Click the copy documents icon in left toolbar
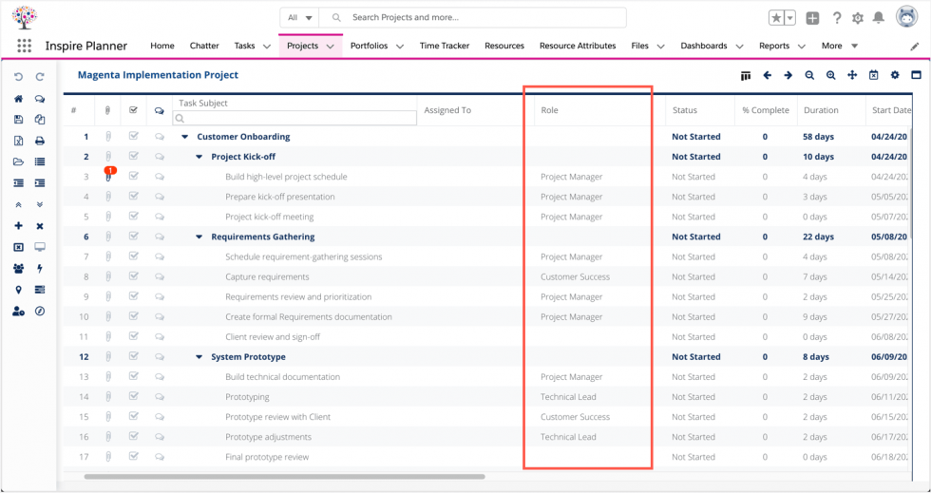Image resolution: width=931 pixels, height=493 pixels. [40, 120]
